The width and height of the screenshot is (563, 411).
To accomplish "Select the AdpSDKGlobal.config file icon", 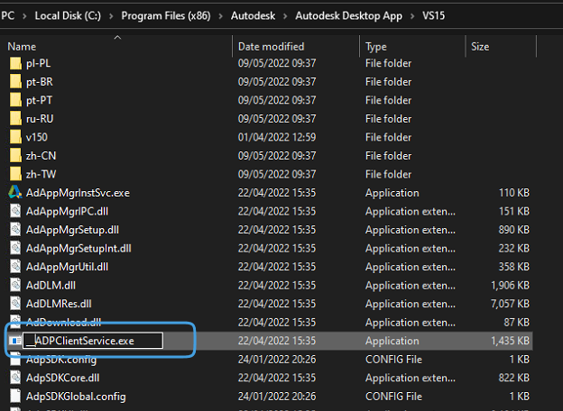I will click(14, 396).
